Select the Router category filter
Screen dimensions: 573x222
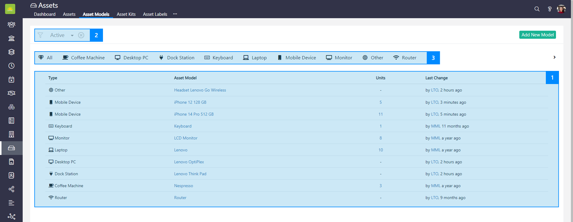coord(405,58)
